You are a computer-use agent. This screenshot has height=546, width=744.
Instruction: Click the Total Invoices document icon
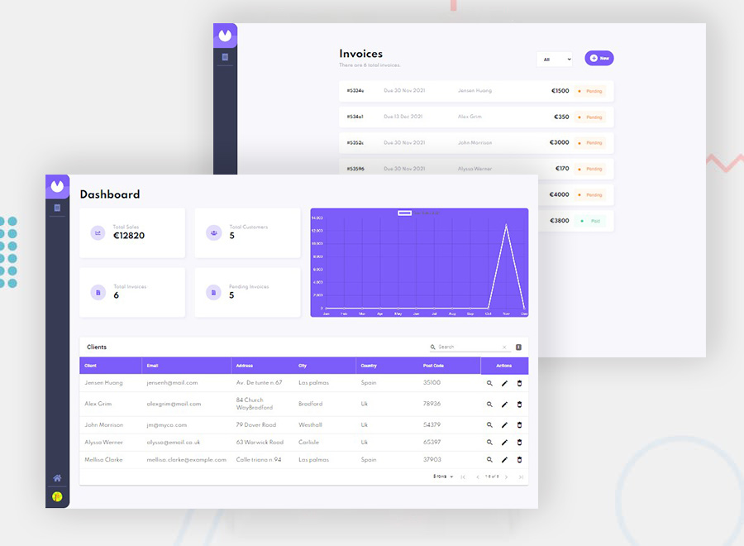(x=98, y=293)
